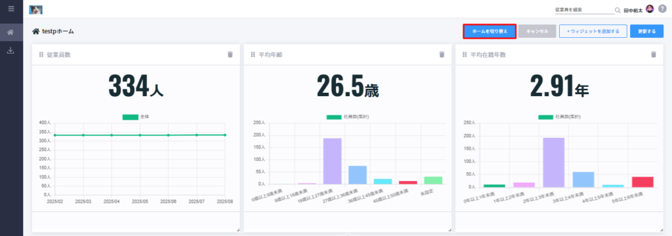The image size is (672, 236).
Task: Click the company logo thumbnail in the header
Action: coord(35,9)
